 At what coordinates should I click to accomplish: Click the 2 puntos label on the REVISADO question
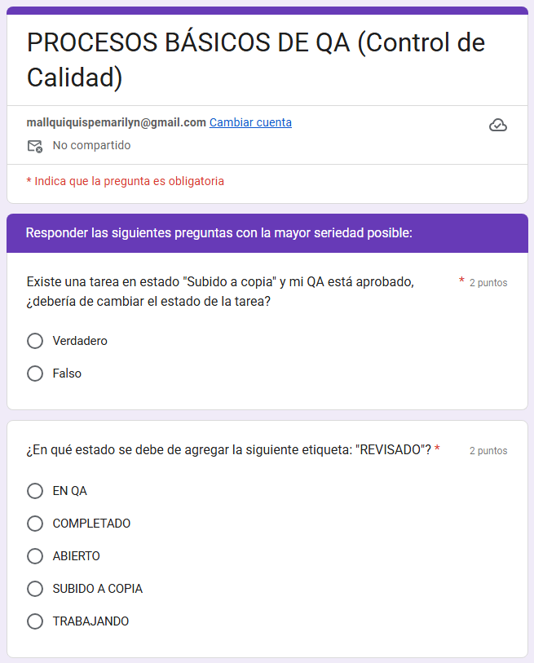(488, 450)
